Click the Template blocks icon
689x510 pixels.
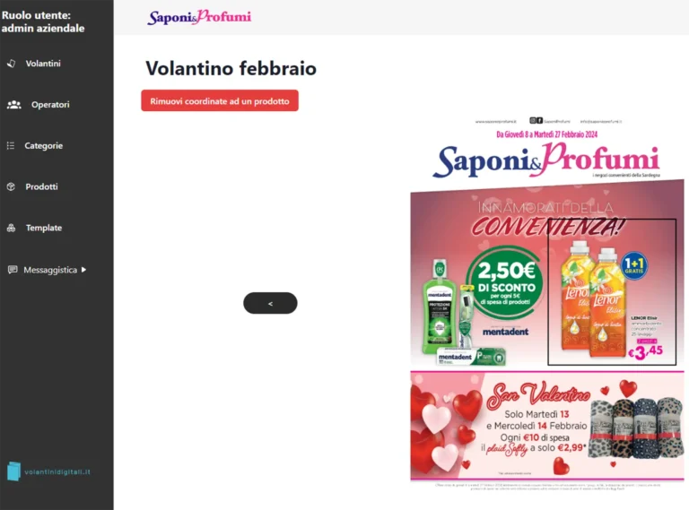pyautogui.click(x=12, y=228)
